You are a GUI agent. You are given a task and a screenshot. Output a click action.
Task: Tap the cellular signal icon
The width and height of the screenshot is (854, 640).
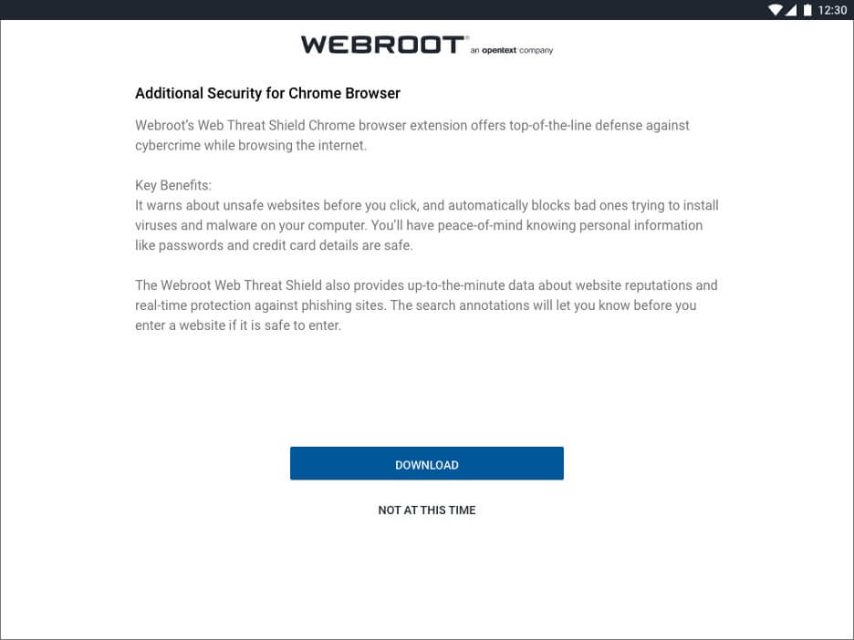(791, 10)
